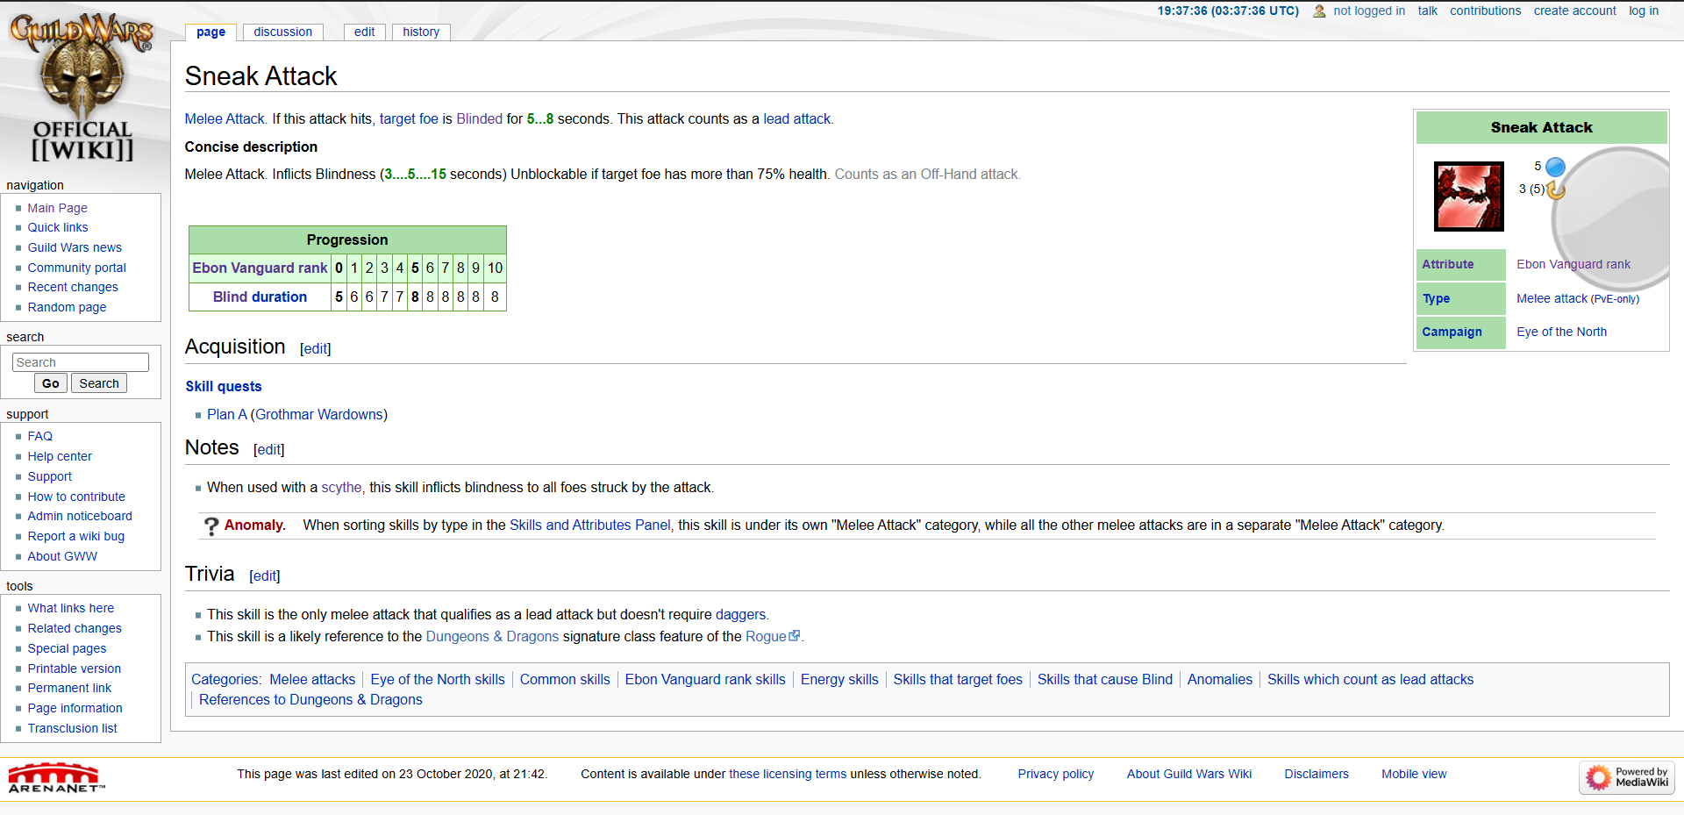
Task: Go to a Random page
Action: pyautogui.click(x=67, y=307)
